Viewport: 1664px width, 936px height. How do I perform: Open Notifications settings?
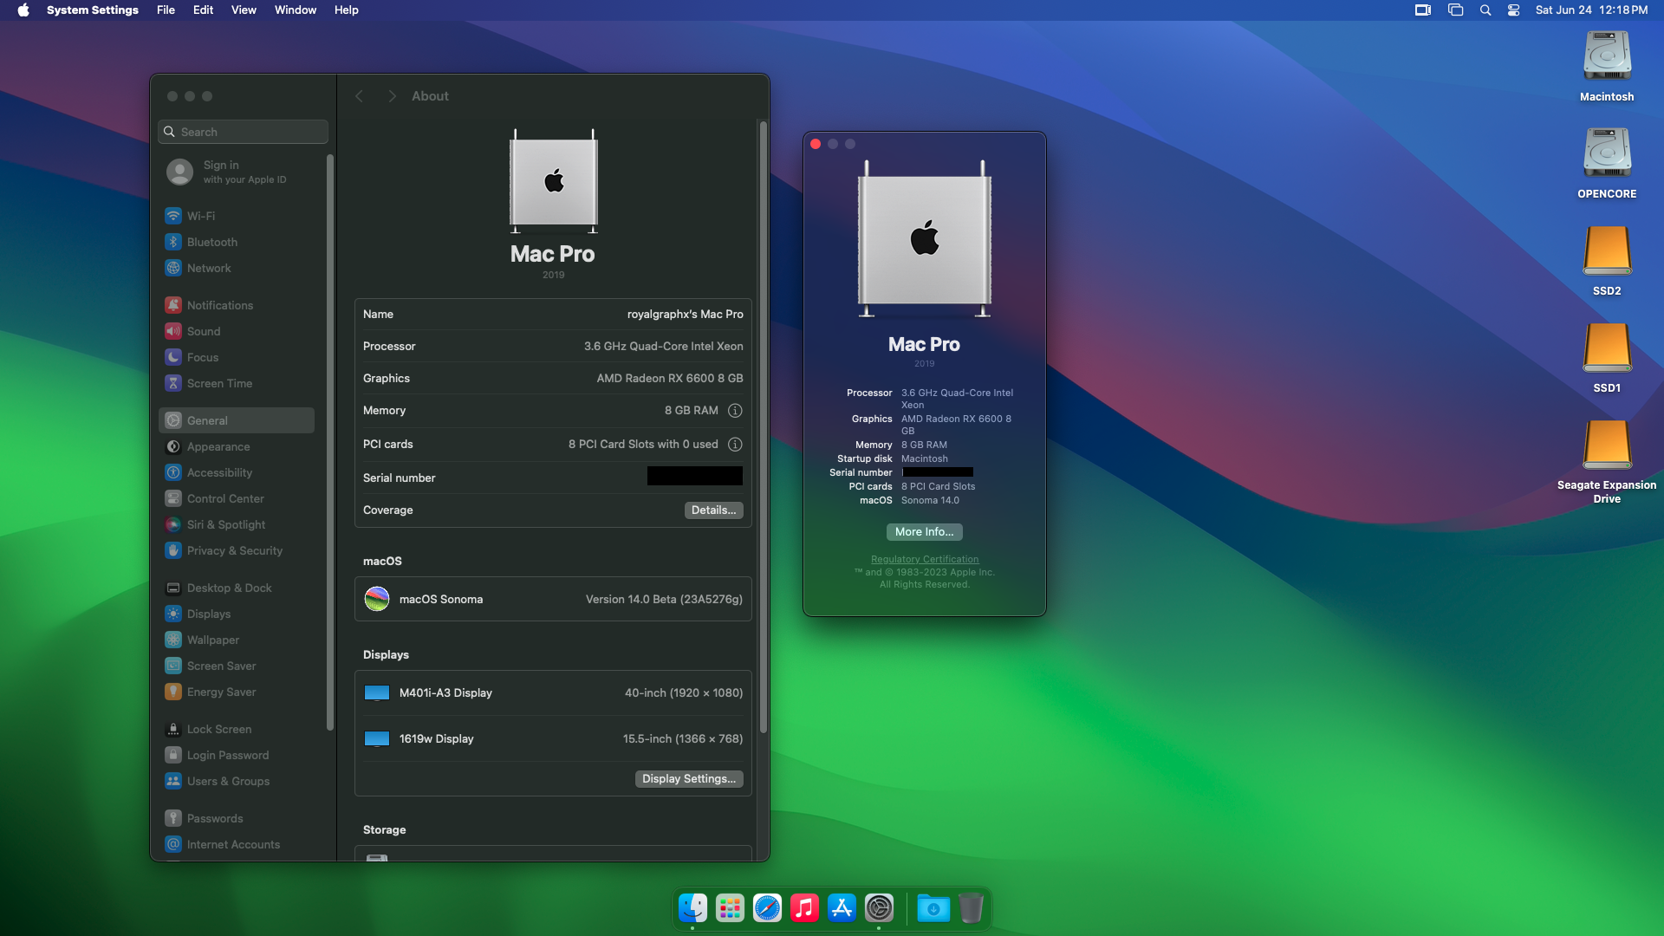click(237, 305)
